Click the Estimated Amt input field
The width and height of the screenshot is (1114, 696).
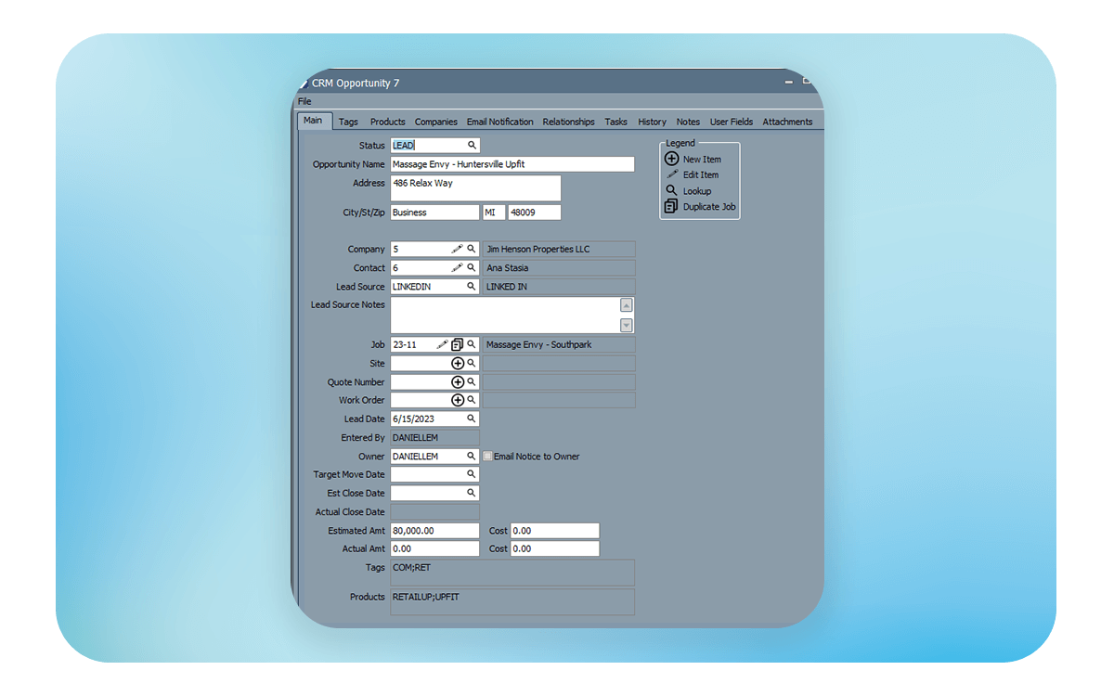coord(434,531)
